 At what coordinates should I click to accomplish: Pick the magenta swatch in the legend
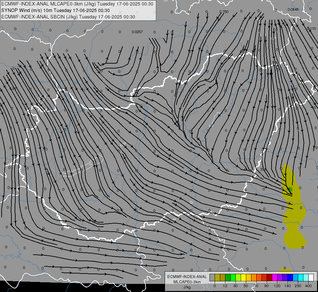pyautogui.click(x=275, y=277)
